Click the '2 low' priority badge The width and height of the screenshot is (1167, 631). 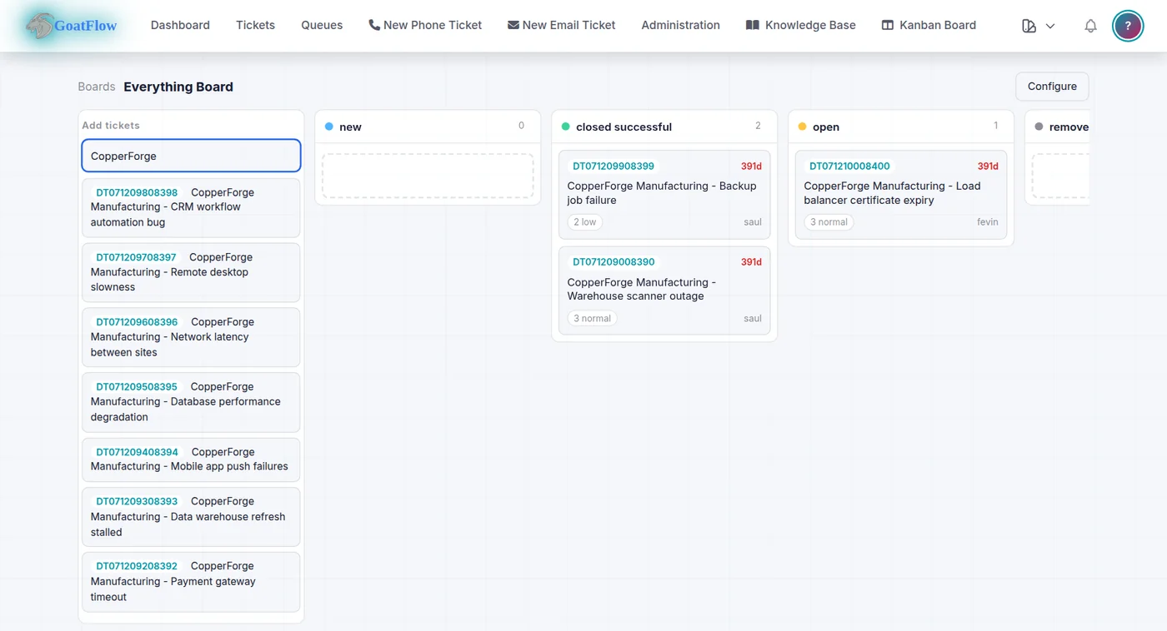coord(585,222)
